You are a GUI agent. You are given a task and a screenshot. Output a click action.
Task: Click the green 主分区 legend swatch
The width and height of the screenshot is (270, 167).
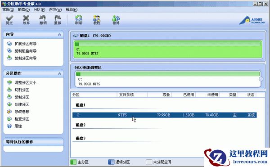tap(73, 162)
